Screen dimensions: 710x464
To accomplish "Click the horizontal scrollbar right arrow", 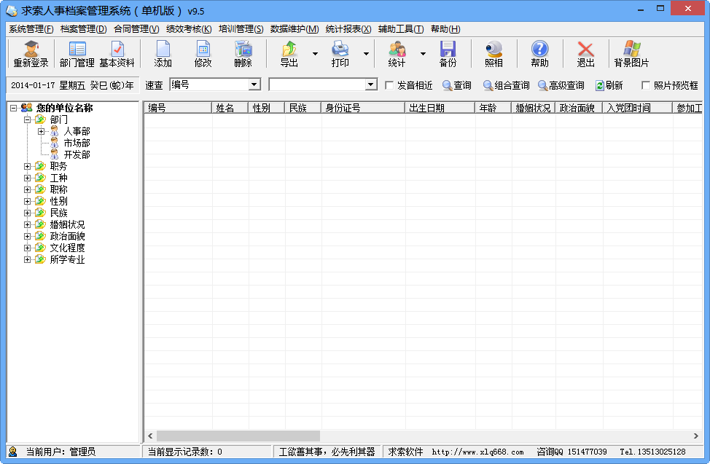I will (x=696, y=436).
